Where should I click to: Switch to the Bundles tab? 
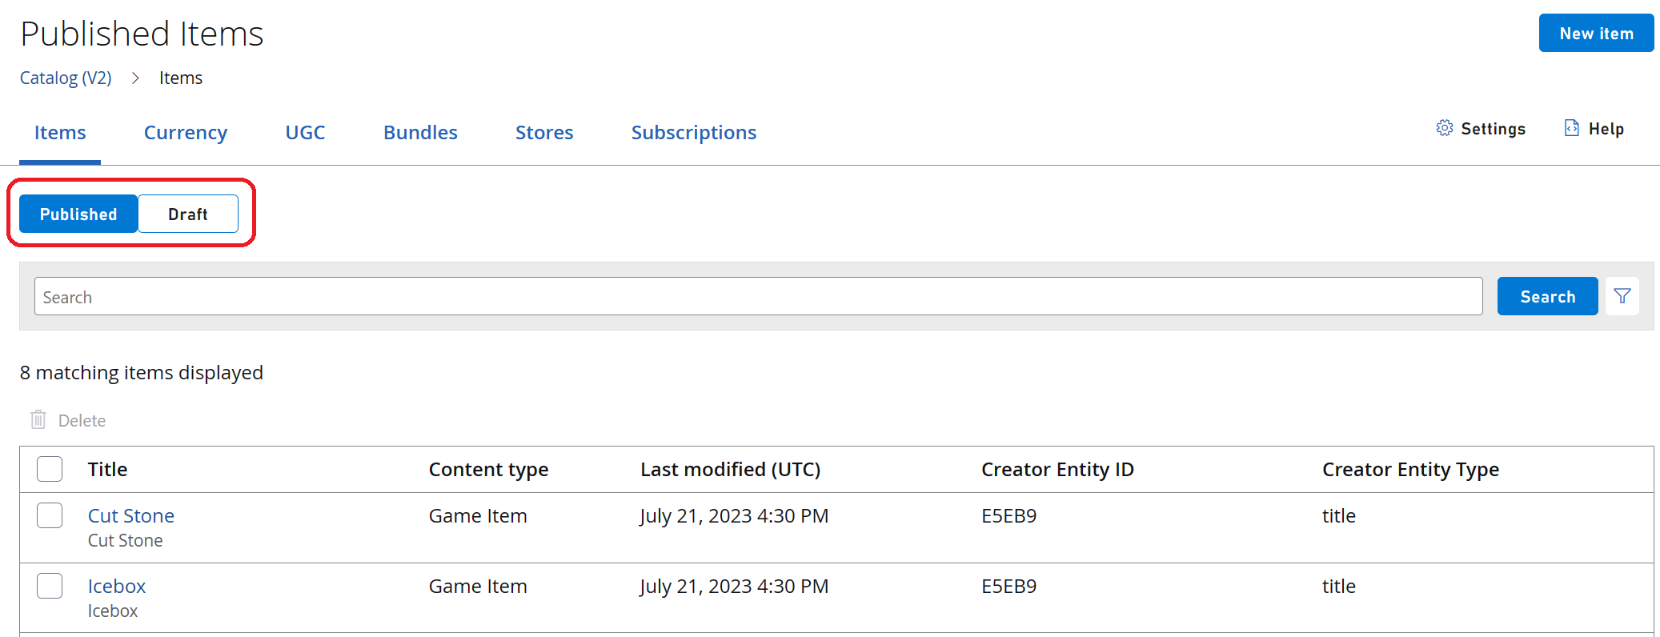(x=420, y=132)
